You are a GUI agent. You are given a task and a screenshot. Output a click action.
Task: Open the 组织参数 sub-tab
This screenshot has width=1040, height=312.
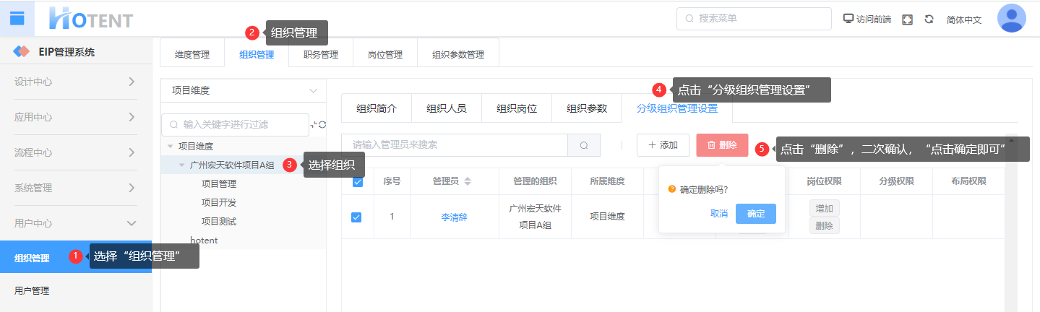tap(587, 108)
